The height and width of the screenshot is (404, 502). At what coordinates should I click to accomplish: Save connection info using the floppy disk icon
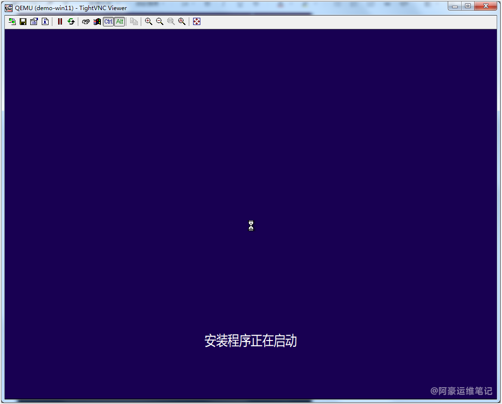point(23,22)
